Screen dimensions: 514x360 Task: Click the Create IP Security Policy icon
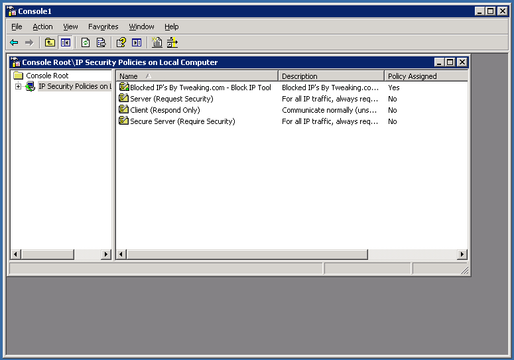[x=157, y=42]
